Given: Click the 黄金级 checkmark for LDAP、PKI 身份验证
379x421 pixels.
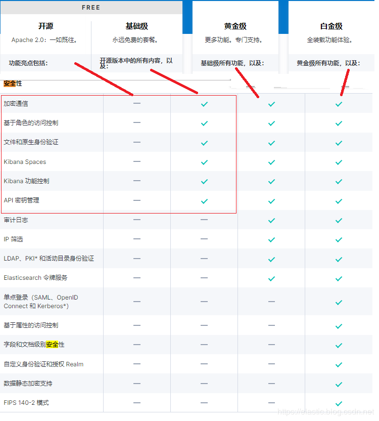Looking at the screenshot, I should 271,260.
